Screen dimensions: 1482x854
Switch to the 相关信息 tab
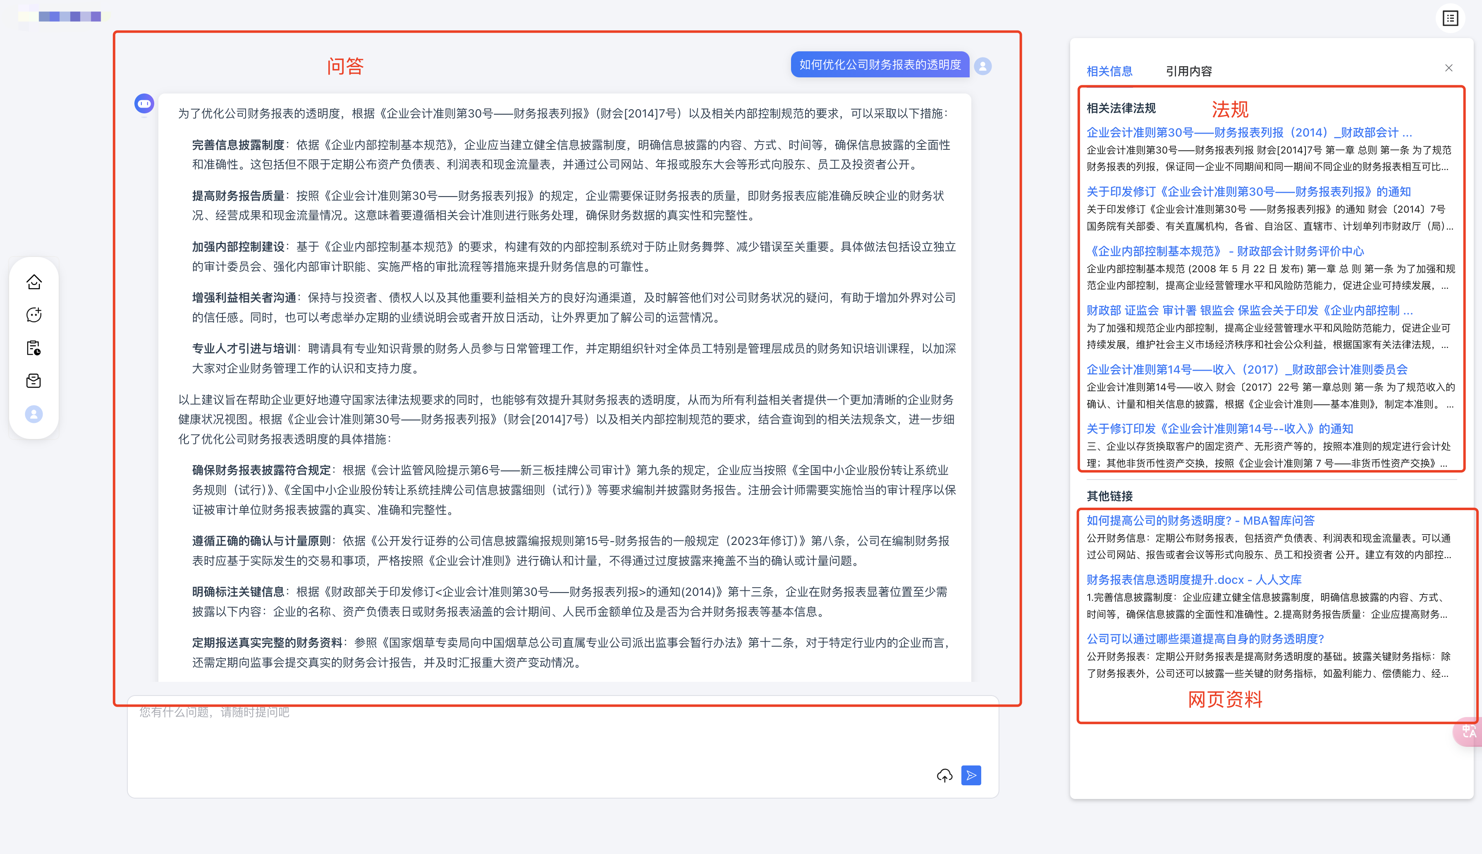click(1109, 71)
